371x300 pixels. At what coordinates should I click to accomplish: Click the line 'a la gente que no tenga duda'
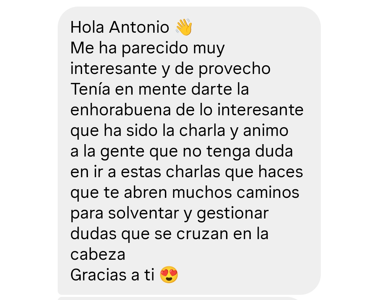click(x=181, y=152)
